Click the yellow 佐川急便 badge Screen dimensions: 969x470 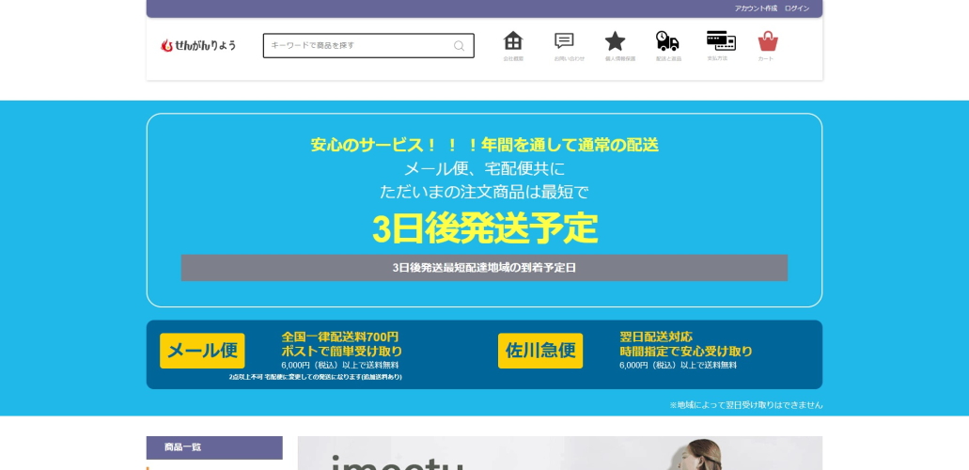[x=540, y=351]
